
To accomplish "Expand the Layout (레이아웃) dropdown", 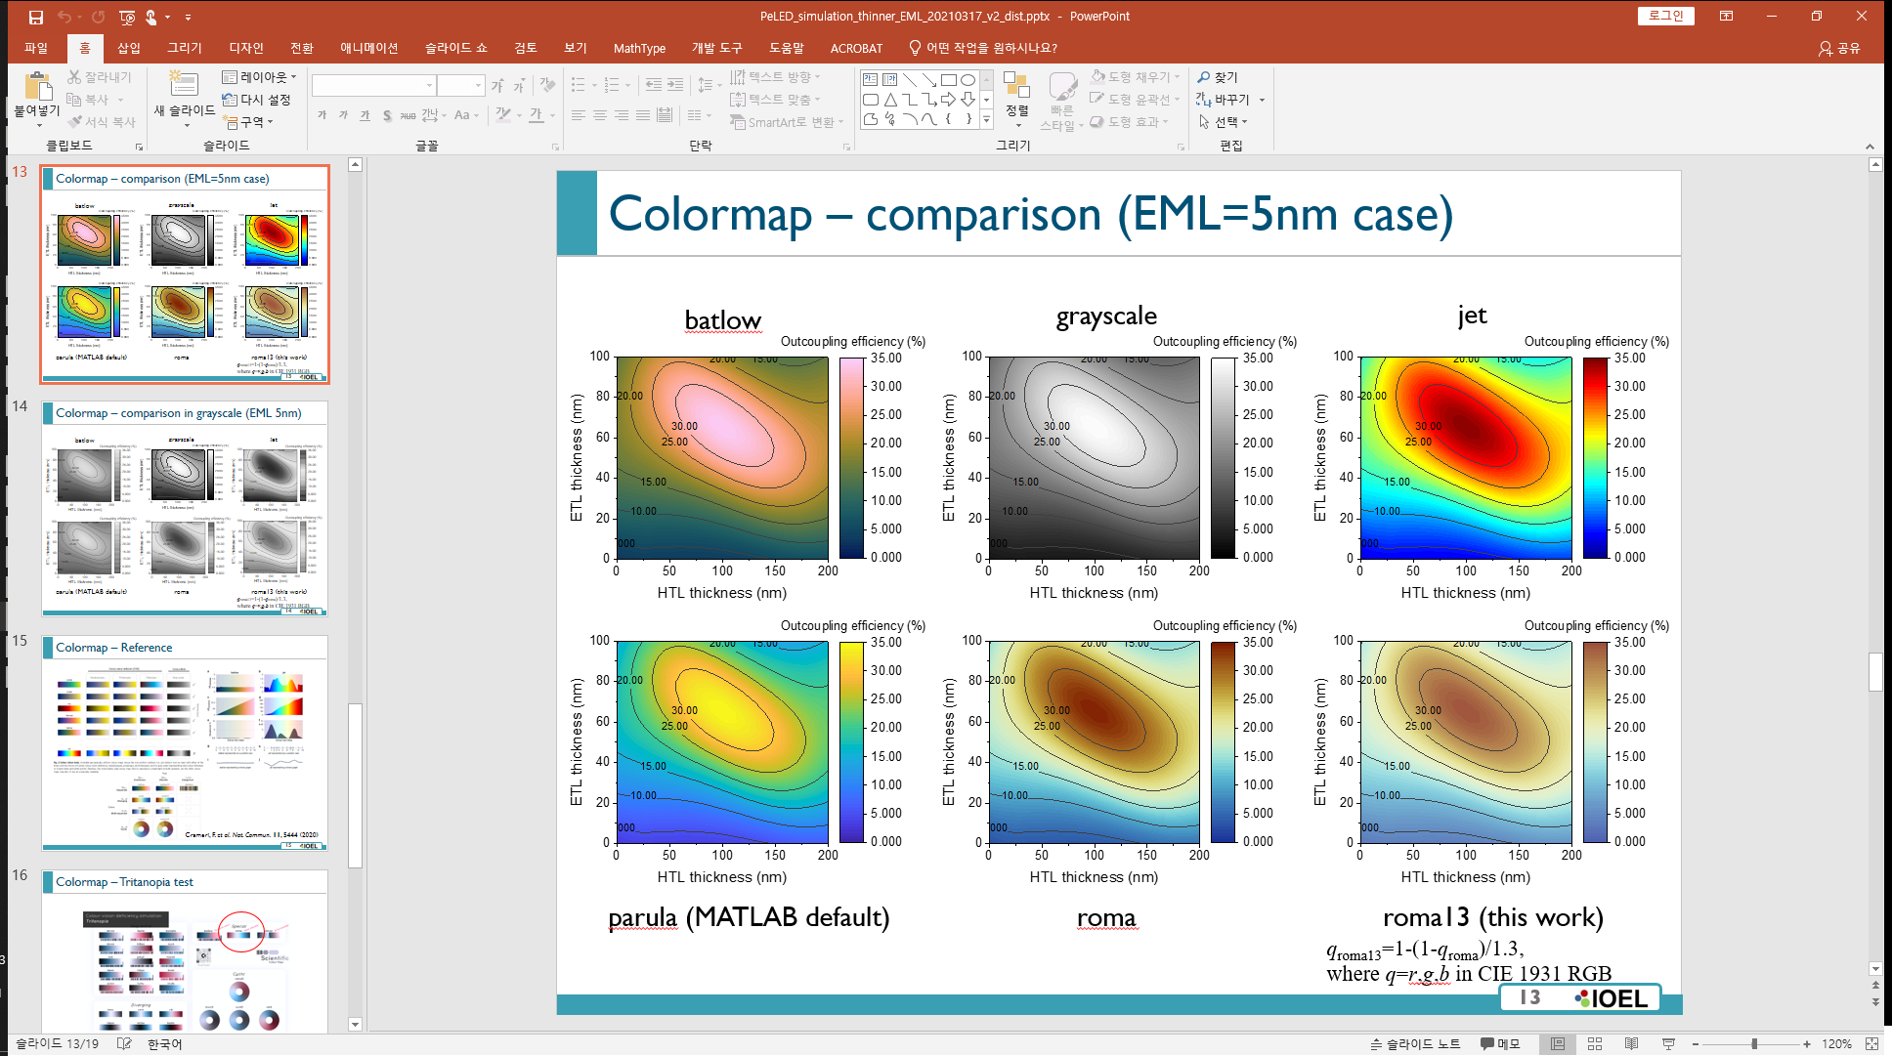I will (259, 77).
